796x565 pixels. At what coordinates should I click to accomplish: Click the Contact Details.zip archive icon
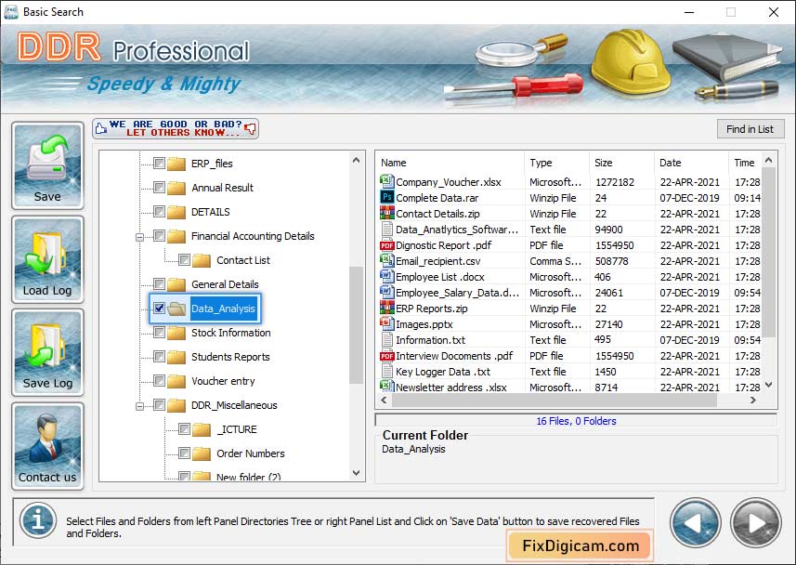386,213
